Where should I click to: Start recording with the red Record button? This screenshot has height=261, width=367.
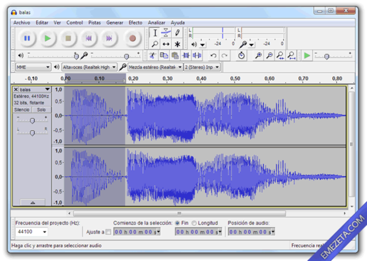coord(132,38)
